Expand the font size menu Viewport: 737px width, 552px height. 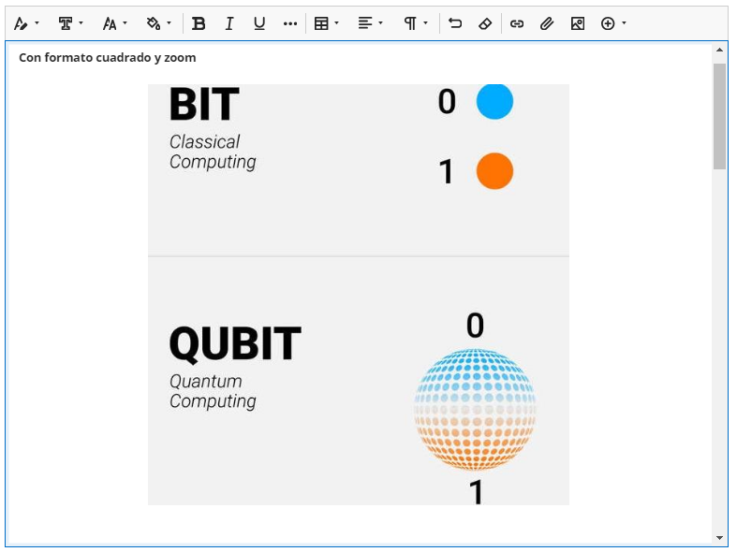click(x=114, y=23)
